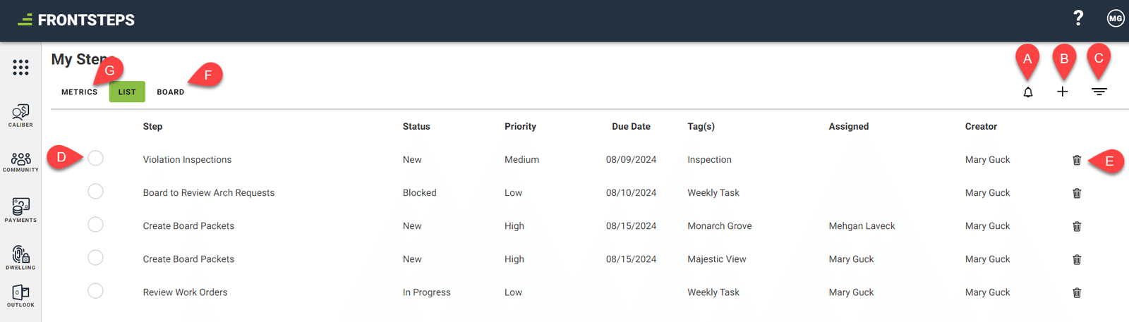
Task: Open the MG user profile avatar
Action: (1116, 19)
